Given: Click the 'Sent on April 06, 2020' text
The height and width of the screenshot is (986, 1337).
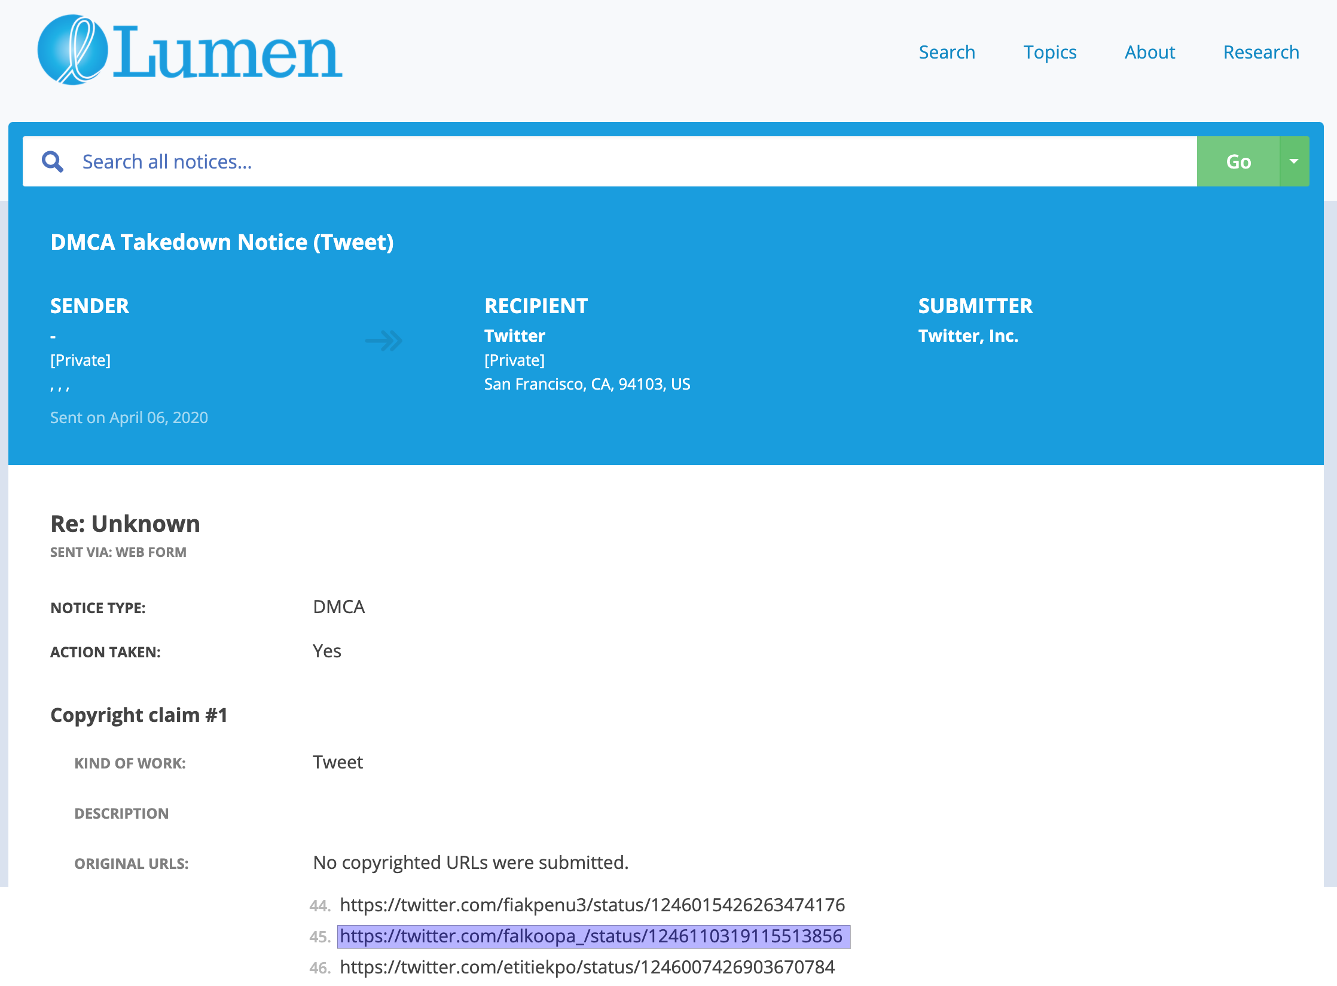Looking at the screenshot, I should pos(129,417).
